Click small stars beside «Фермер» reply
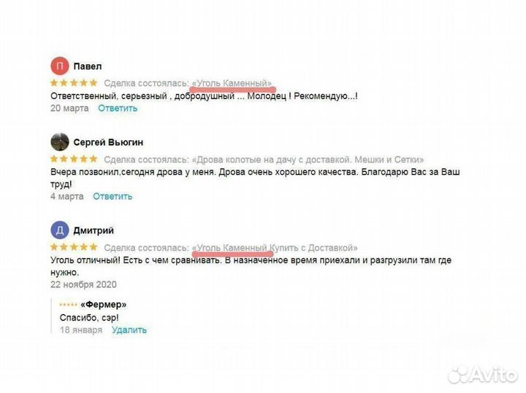The image size is (526, 393). pos(68,305)
